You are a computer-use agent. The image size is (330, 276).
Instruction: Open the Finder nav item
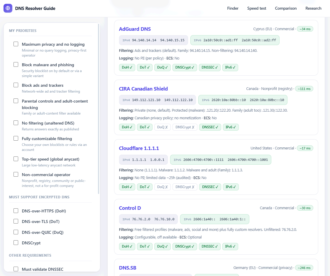233,8
